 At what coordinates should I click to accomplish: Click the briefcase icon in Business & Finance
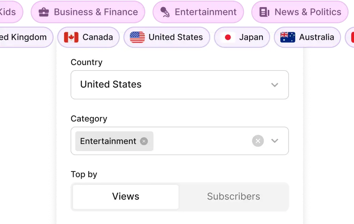pos(44,12)
